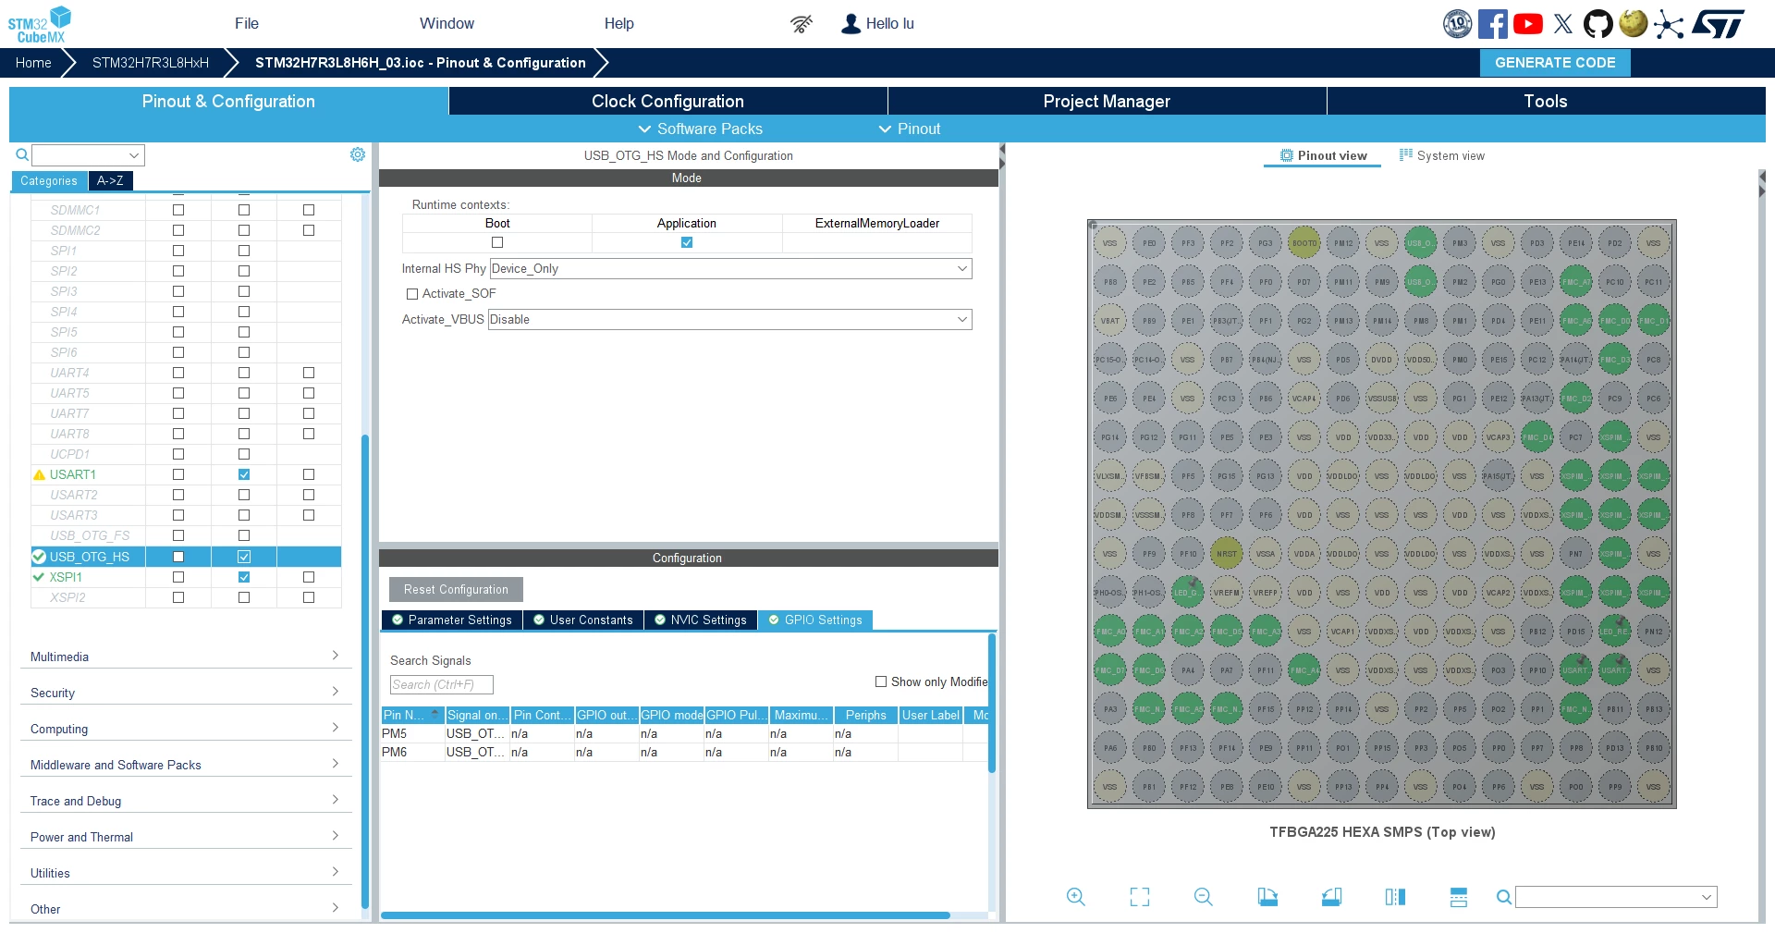Expand the Middleware and Software Packs category
Screen dimensions: 1775x933
pyautogui.click(x=185, y=765)
